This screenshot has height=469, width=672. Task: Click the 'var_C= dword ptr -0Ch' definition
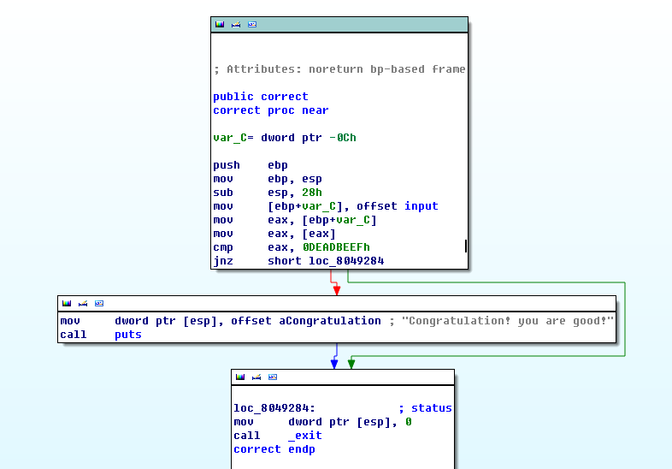[x=285, y=138]
